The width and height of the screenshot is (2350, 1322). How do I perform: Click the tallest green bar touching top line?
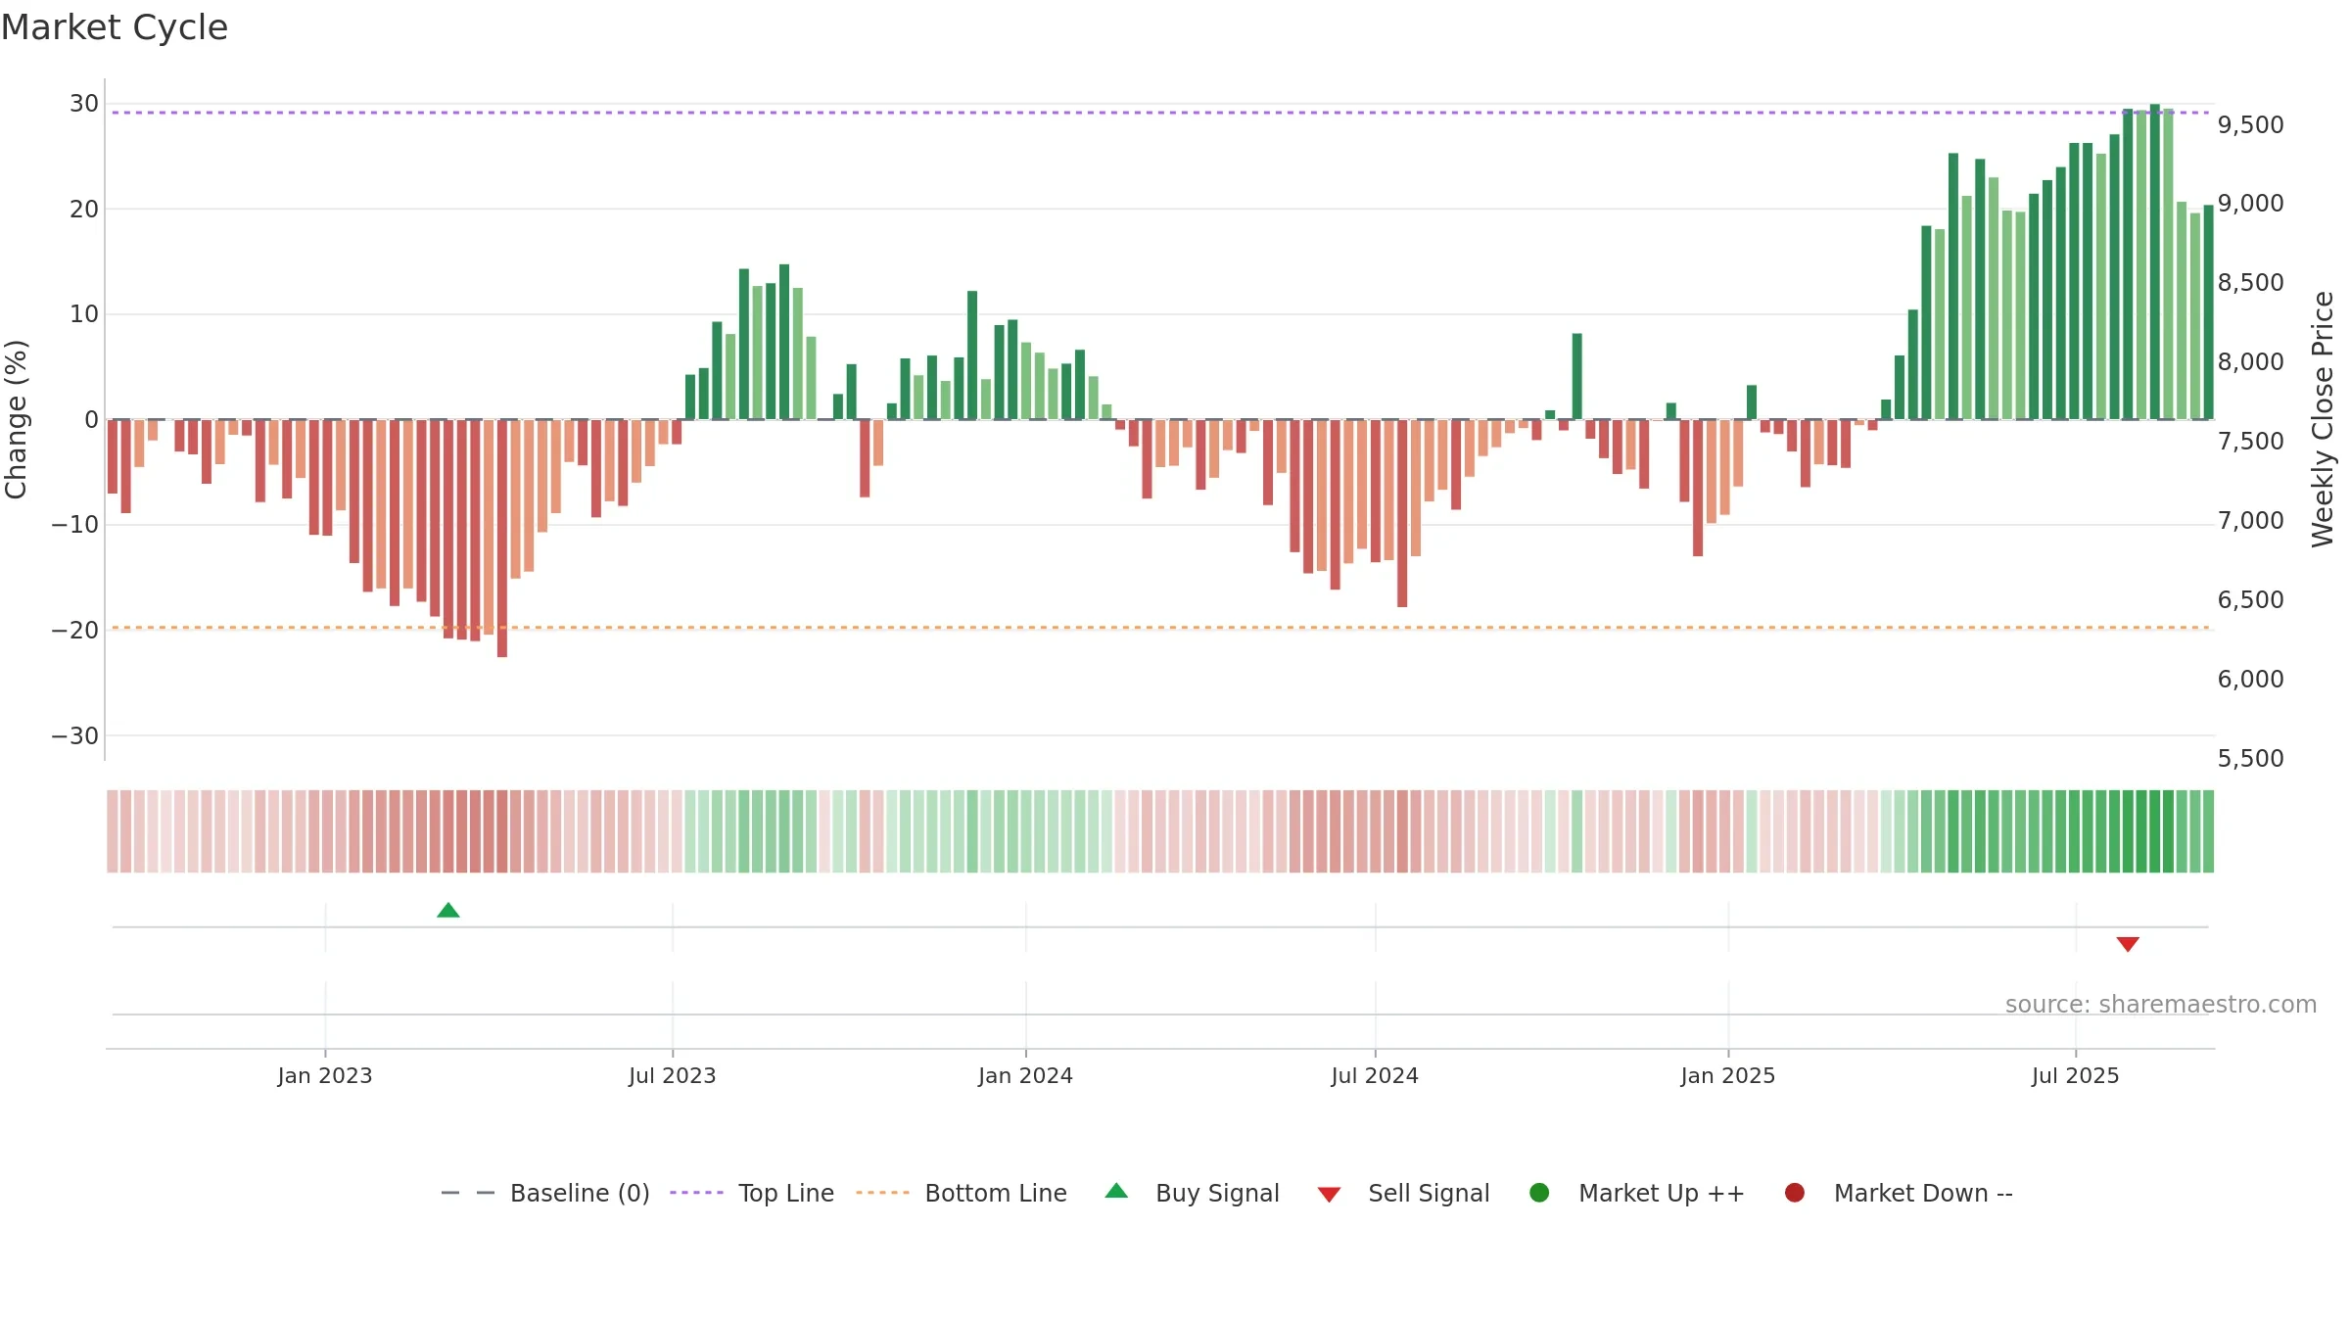[2155, 261]
